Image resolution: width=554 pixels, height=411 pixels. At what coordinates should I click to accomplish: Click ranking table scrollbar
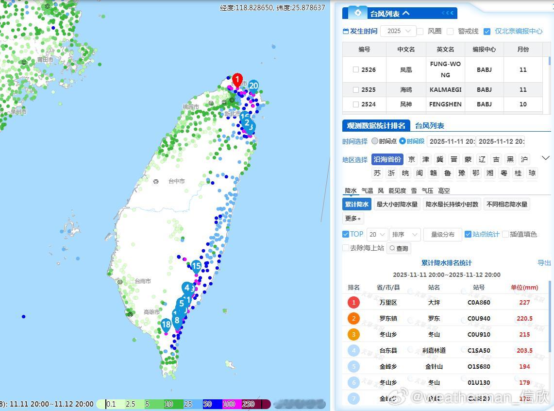(550, 316)
